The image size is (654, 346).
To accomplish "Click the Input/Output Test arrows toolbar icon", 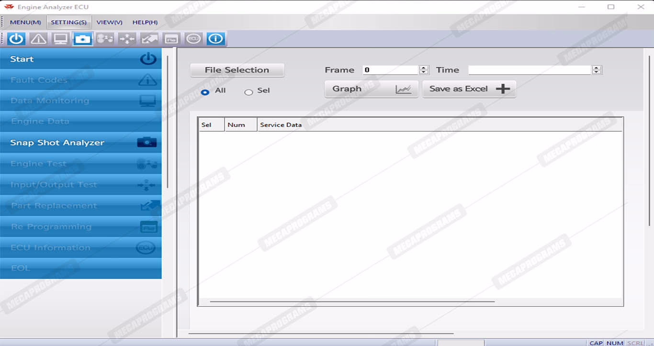I will (x=127, y=39).
